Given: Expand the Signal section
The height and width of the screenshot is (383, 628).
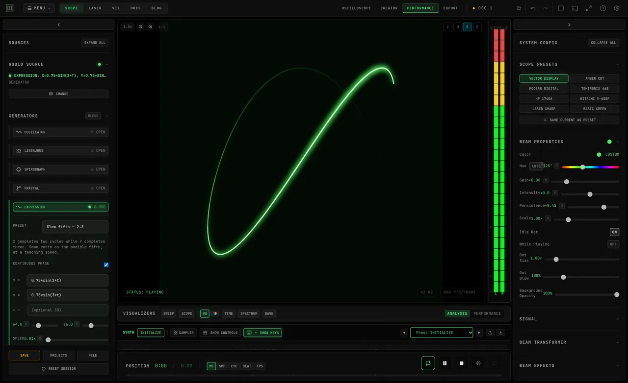Looking at the screenshot, I should [569, 319].
